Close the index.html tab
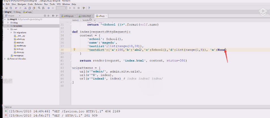This screenshot has width=270, height=118. pos(92,16)
